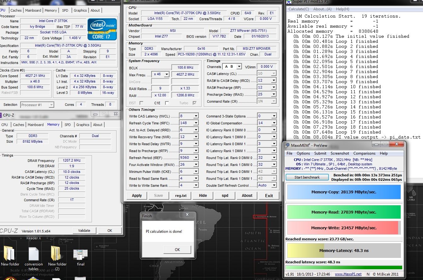Click the 'PI value output -> pi_data.txt' line

point(357,137)
